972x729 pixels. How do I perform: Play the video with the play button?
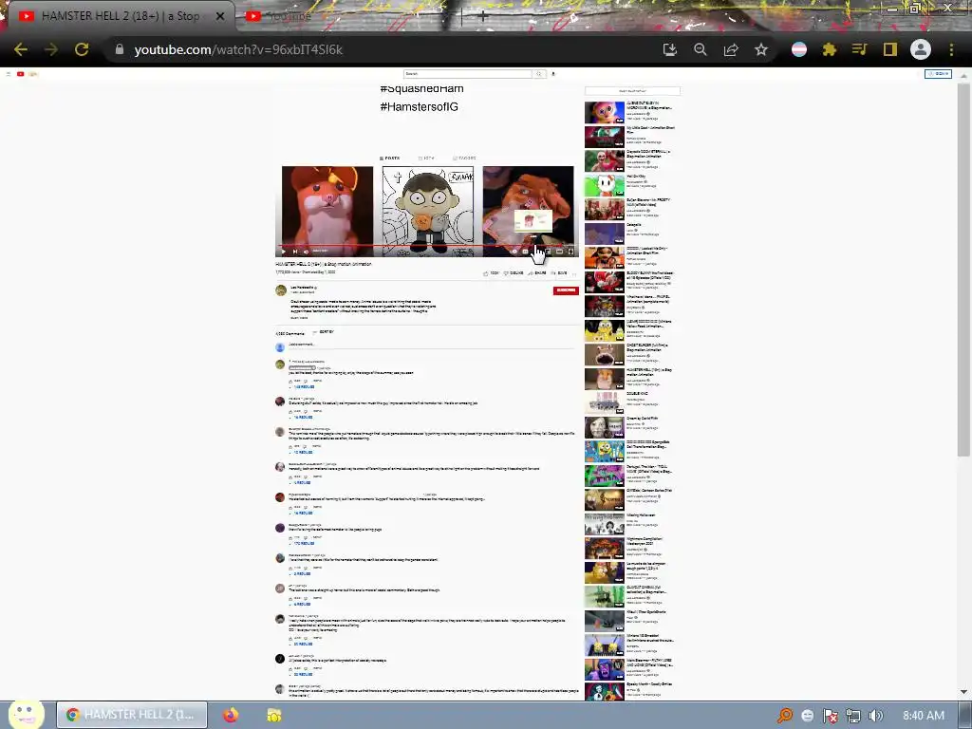(283, 251)
